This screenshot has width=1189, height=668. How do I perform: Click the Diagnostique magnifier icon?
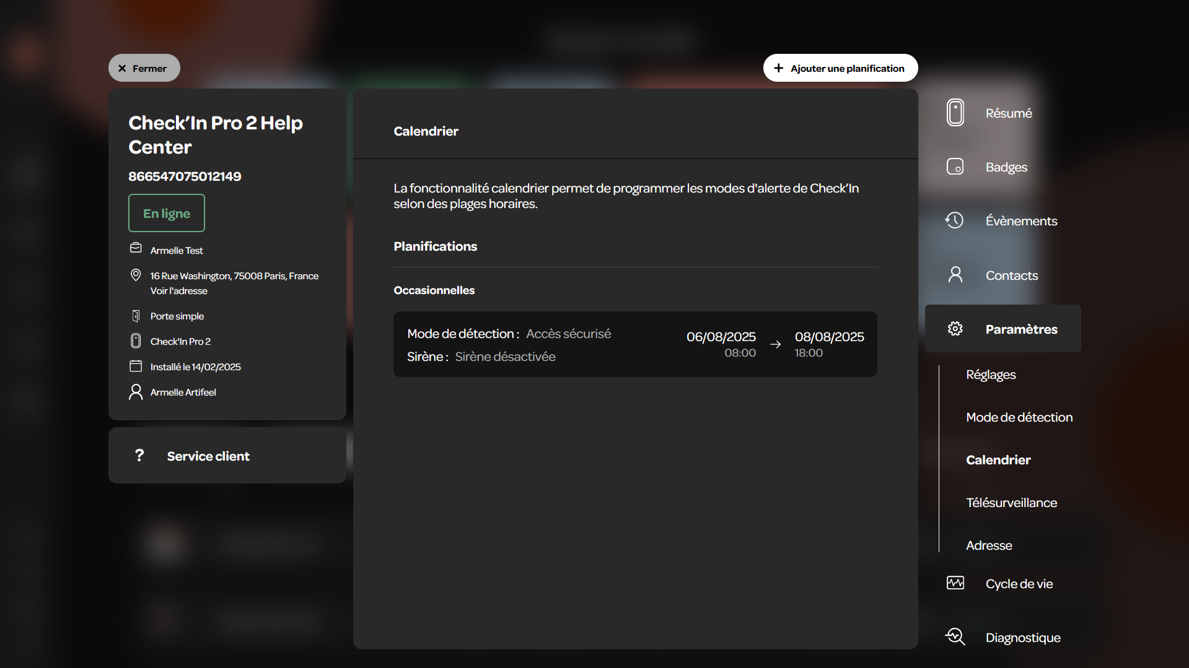coord(955,637)
